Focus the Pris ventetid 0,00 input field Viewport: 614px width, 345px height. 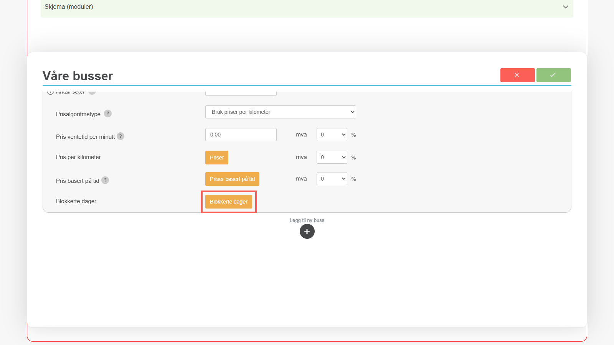pos(241,135)
